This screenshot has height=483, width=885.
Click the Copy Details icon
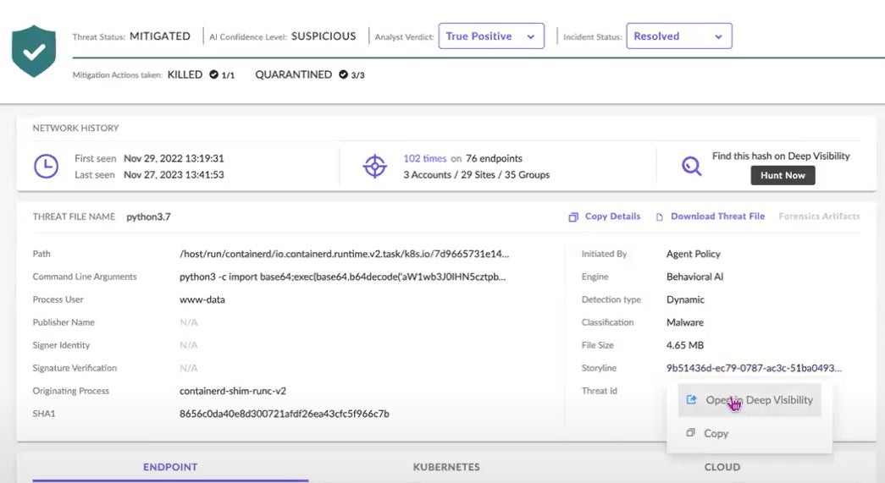pos(573,217)
